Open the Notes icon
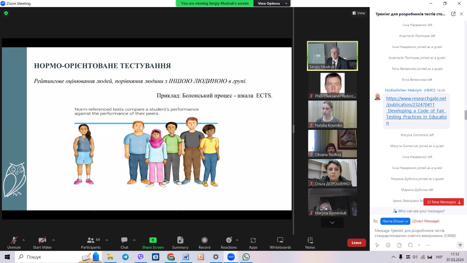 tap(310, 243)
